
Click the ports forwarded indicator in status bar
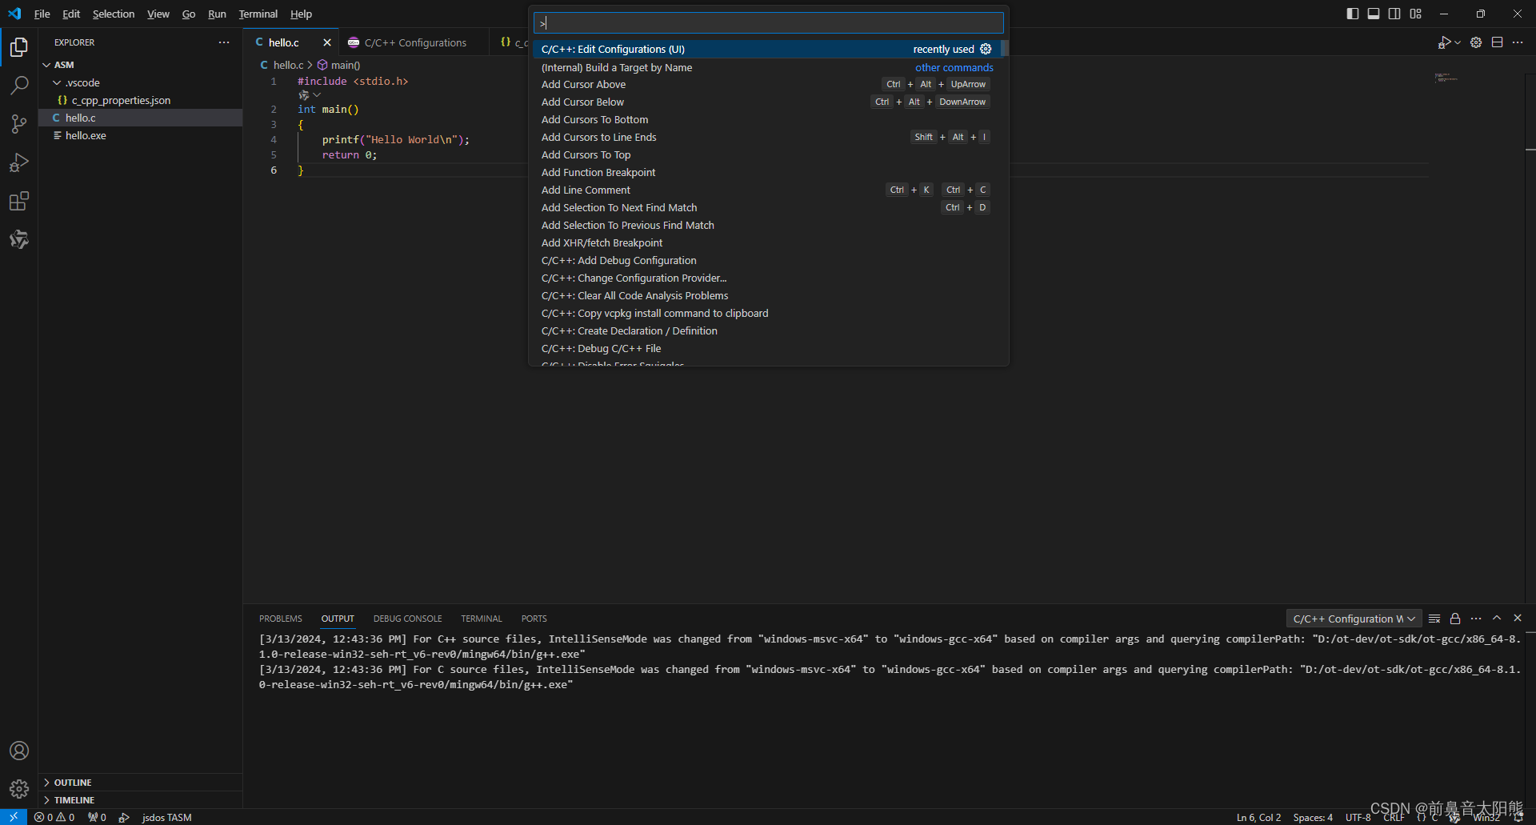[x=97, y=817]
